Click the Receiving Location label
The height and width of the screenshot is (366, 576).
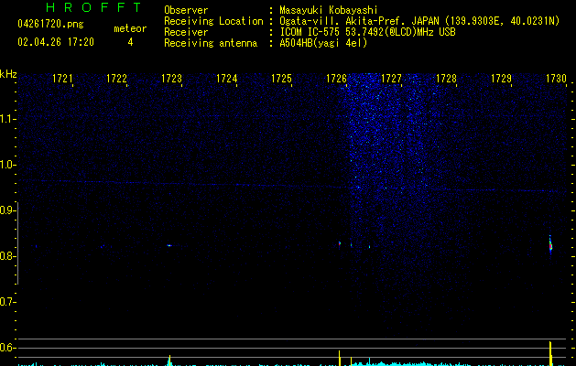(x=213, y=21)
